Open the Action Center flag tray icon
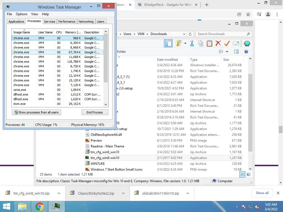283x212 pixels. coord(244,207)
